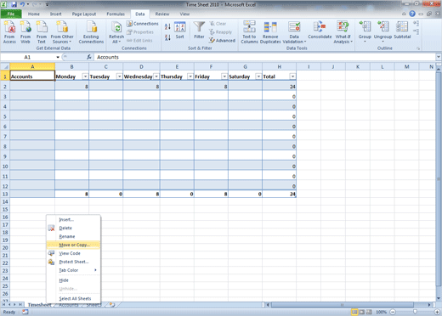Screen dimensions: 442x316
Task: Open the Name Box dropdown arrow
Action: (x=58, y=57)
